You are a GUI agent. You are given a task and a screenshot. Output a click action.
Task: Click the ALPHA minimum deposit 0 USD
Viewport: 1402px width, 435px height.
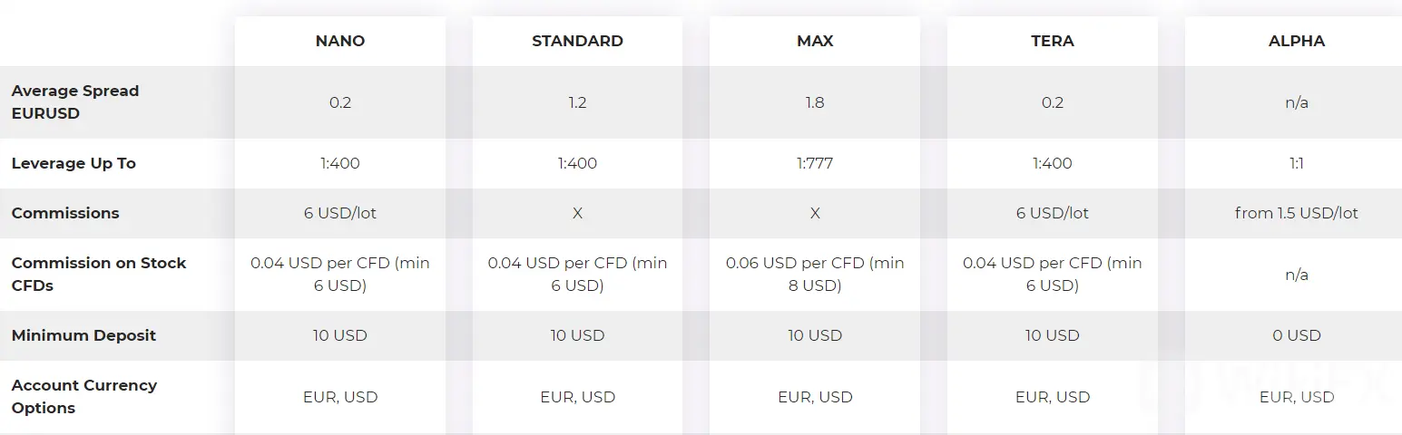[1297, 335]
